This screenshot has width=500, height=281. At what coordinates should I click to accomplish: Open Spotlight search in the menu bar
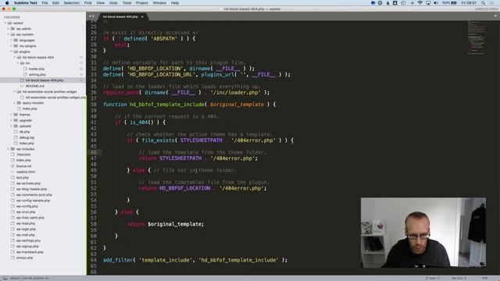[x=483, y=3]
